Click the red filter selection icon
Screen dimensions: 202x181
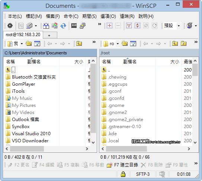tap(129, 26)
